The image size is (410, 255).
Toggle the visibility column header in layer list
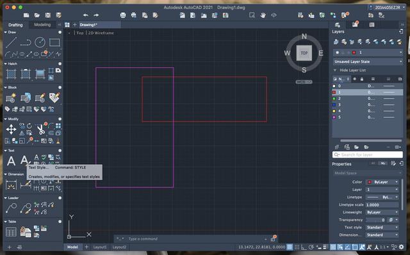coord(355,79)
